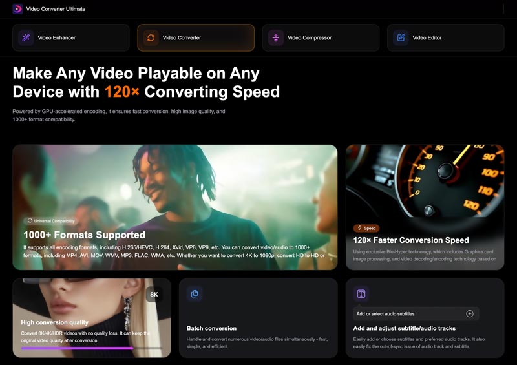Open the Video Enhancer tab
517x365 pixels.
tap(71, 37)
